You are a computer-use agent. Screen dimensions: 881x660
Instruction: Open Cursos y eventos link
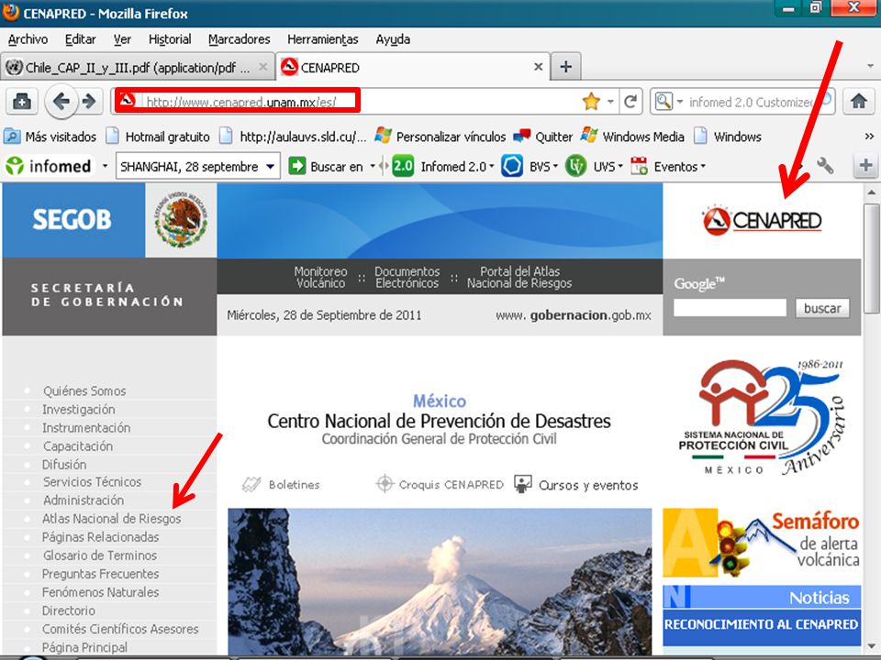(x=576, y=484)
